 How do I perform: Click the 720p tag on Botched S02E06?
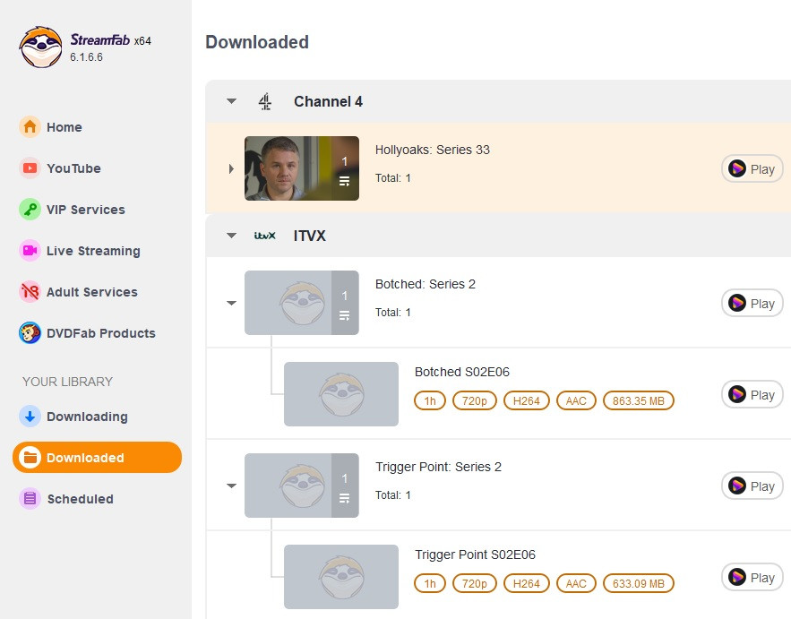pos(475,400)
